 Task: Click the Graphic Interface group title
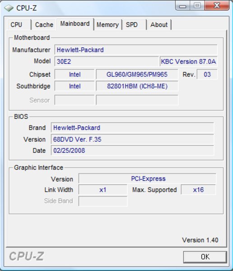click(x=38, y=168)
